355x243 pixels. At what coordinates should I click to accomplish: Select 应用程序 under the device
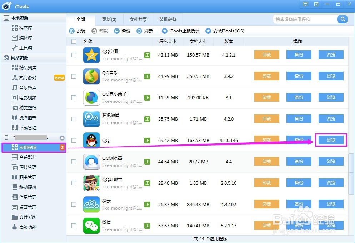(34, 147)
